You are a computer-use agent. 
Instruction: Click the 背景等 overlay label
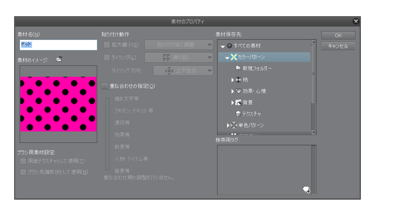(122, 171)
